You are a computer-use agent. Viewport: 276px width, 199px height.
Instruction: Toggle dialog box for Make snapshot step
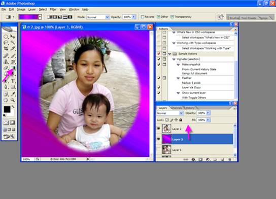point(164,64)
